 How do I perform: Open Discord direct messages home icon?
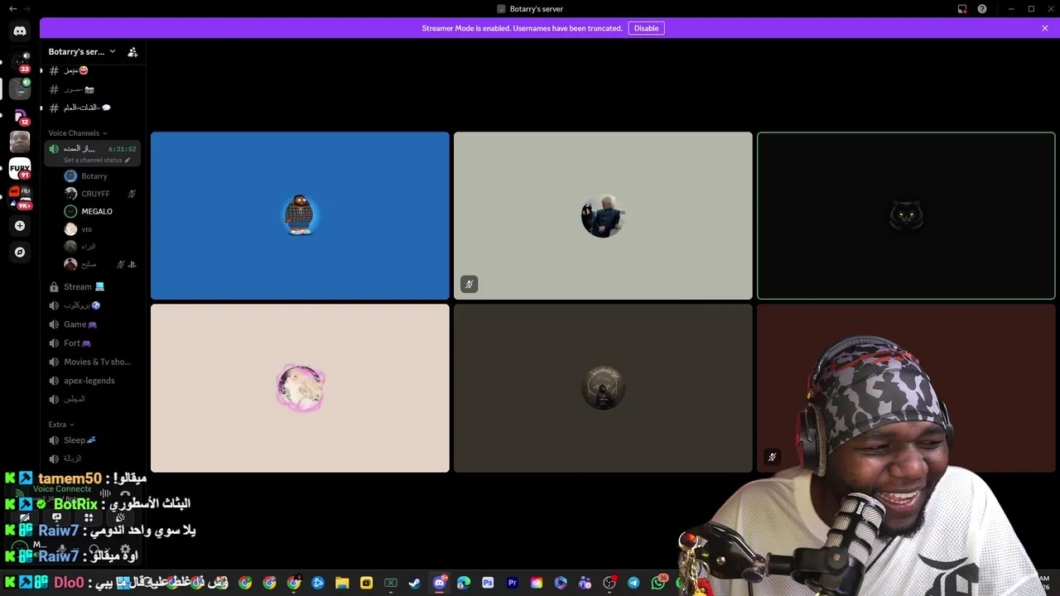20,31
